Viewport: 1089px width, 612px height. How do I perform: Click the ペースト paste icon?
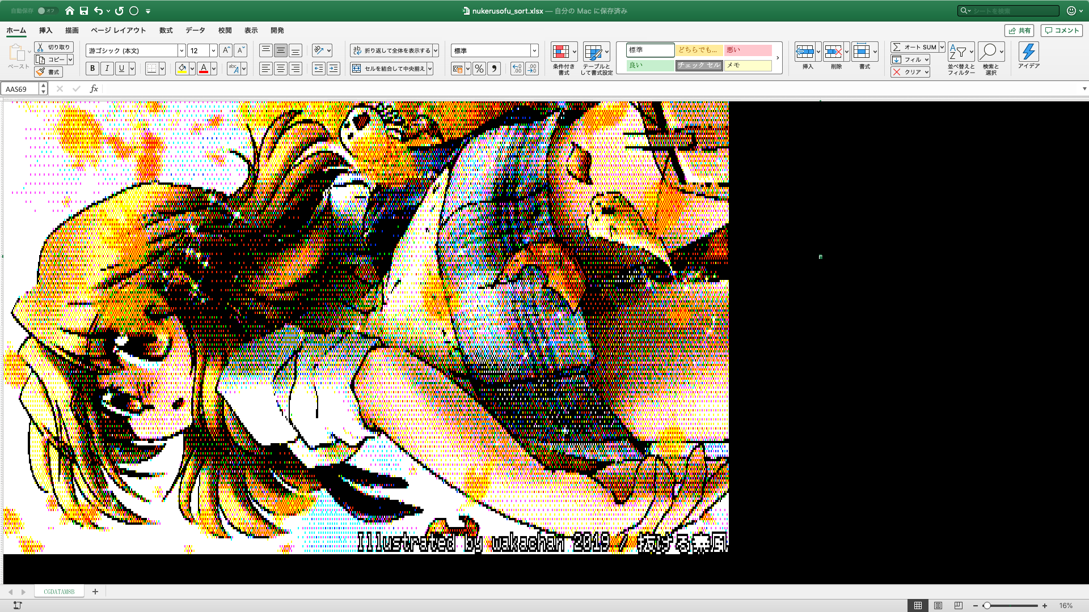(x=17, y=53)
